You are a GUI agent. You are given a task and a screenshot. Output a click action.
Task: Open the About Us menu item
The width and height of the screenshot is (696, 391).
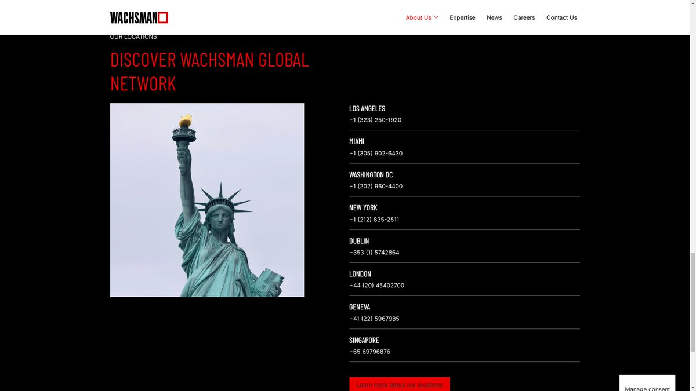pyautogui.click(x=418, y=17)
